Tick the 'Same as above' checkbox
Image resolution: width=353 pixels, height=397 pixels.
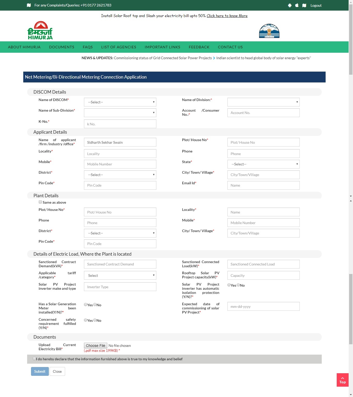pyautogui.click(x=40, y=202)
